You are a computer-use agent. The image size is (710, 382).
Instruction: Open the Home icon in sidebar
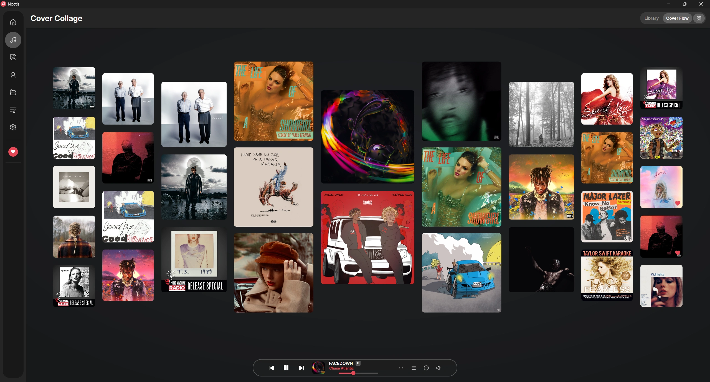tap(13, 22)
